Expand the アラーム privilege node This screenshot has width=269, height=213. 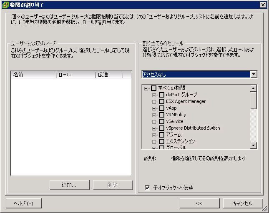pyautogui.click(x=154, y=135)
